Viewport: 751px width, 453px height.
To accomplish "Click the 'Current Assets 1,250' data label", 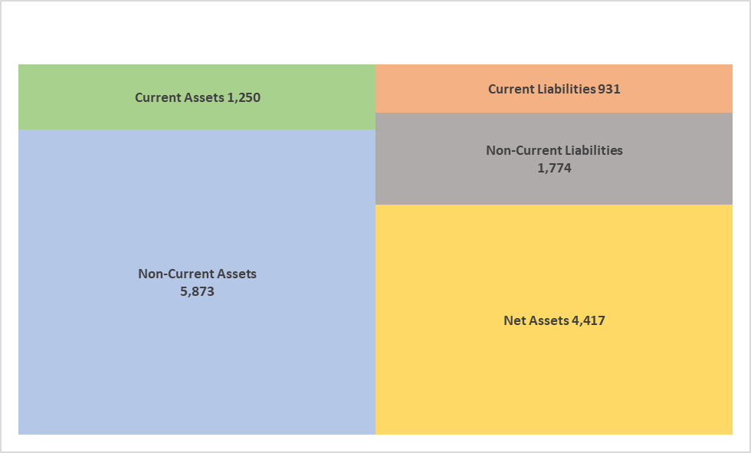I will 198,97.
